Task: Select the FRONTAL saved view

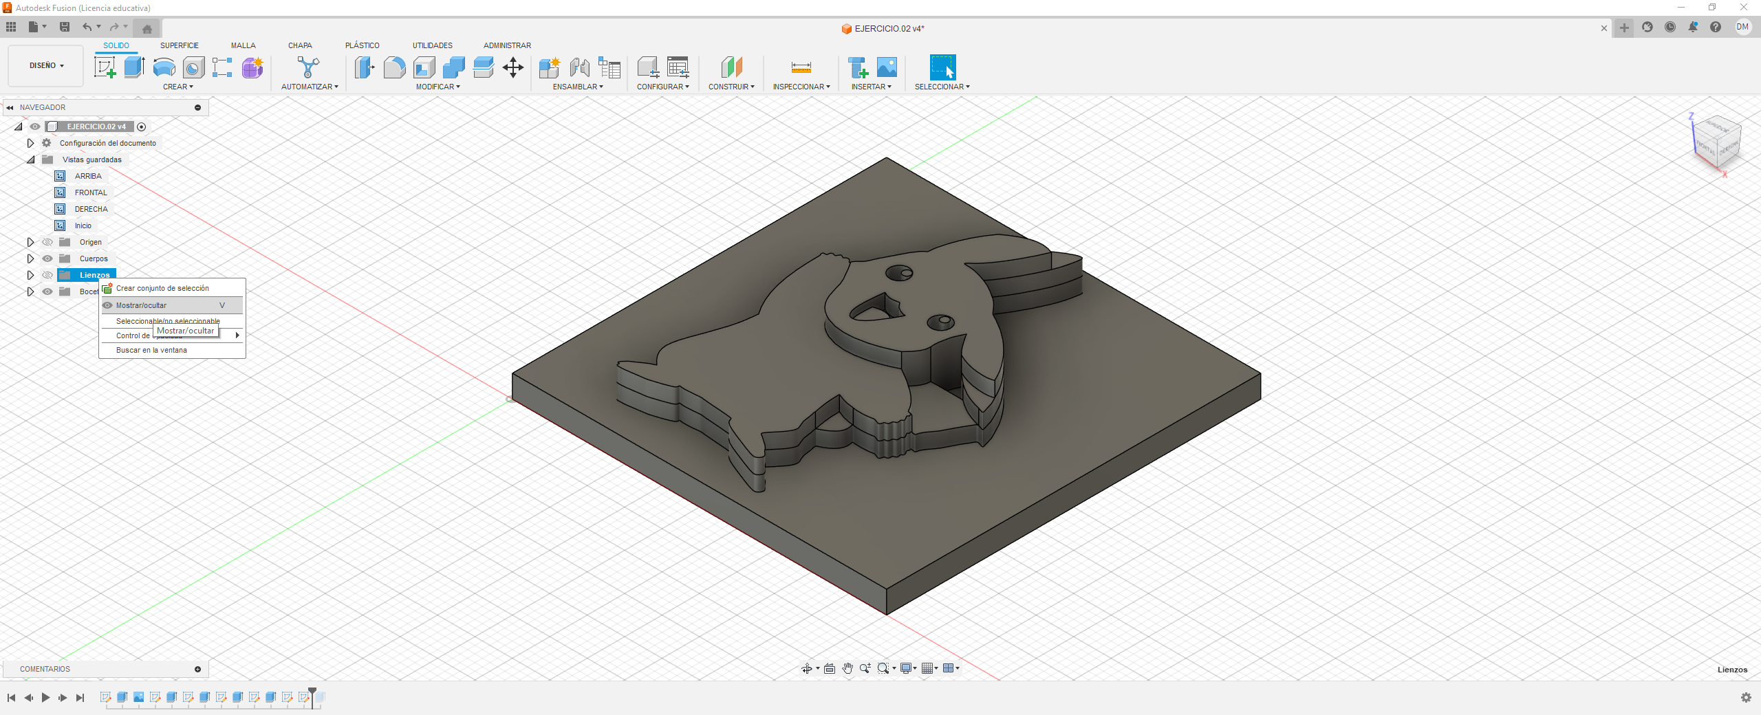Action: 91,192
